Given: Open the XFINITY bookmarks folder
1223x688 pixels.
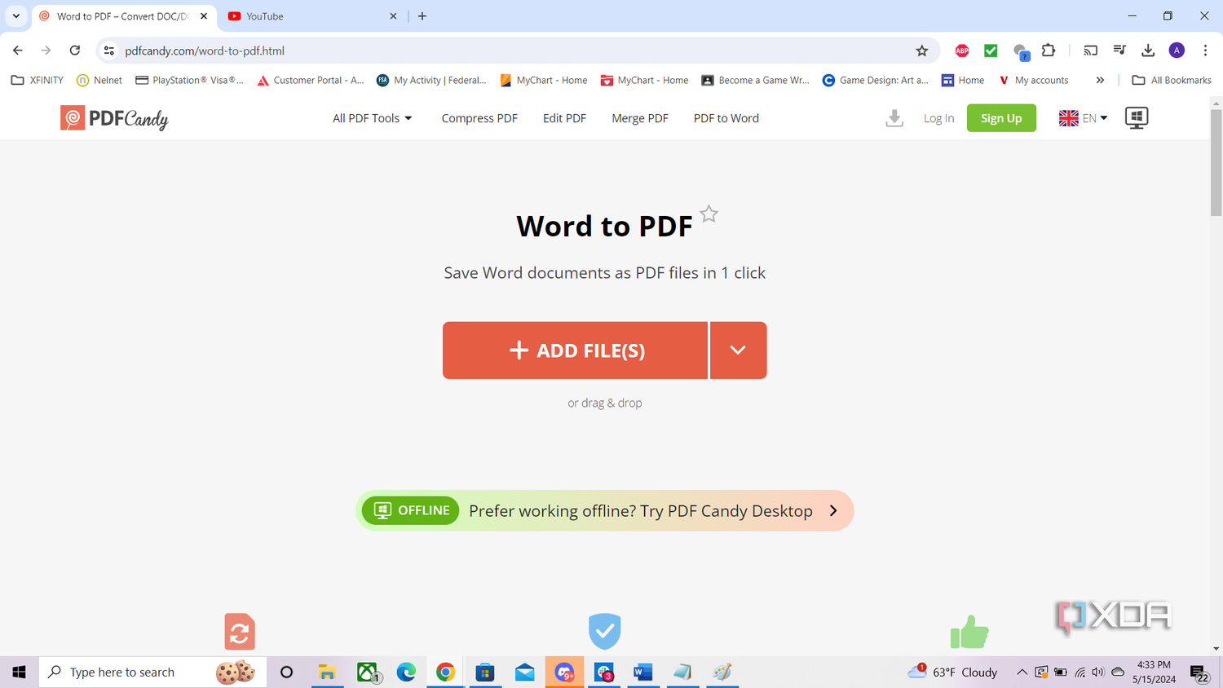Looking at the screenshot, I should (x=38, y=80).
